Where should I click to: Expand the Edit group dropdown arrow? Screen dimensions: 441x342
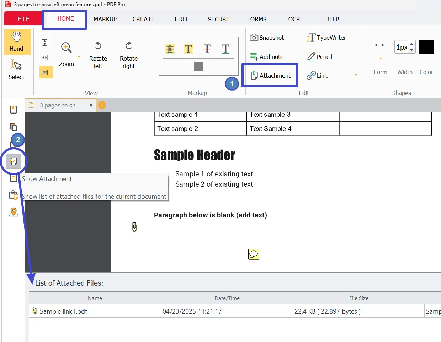(355, 75)
